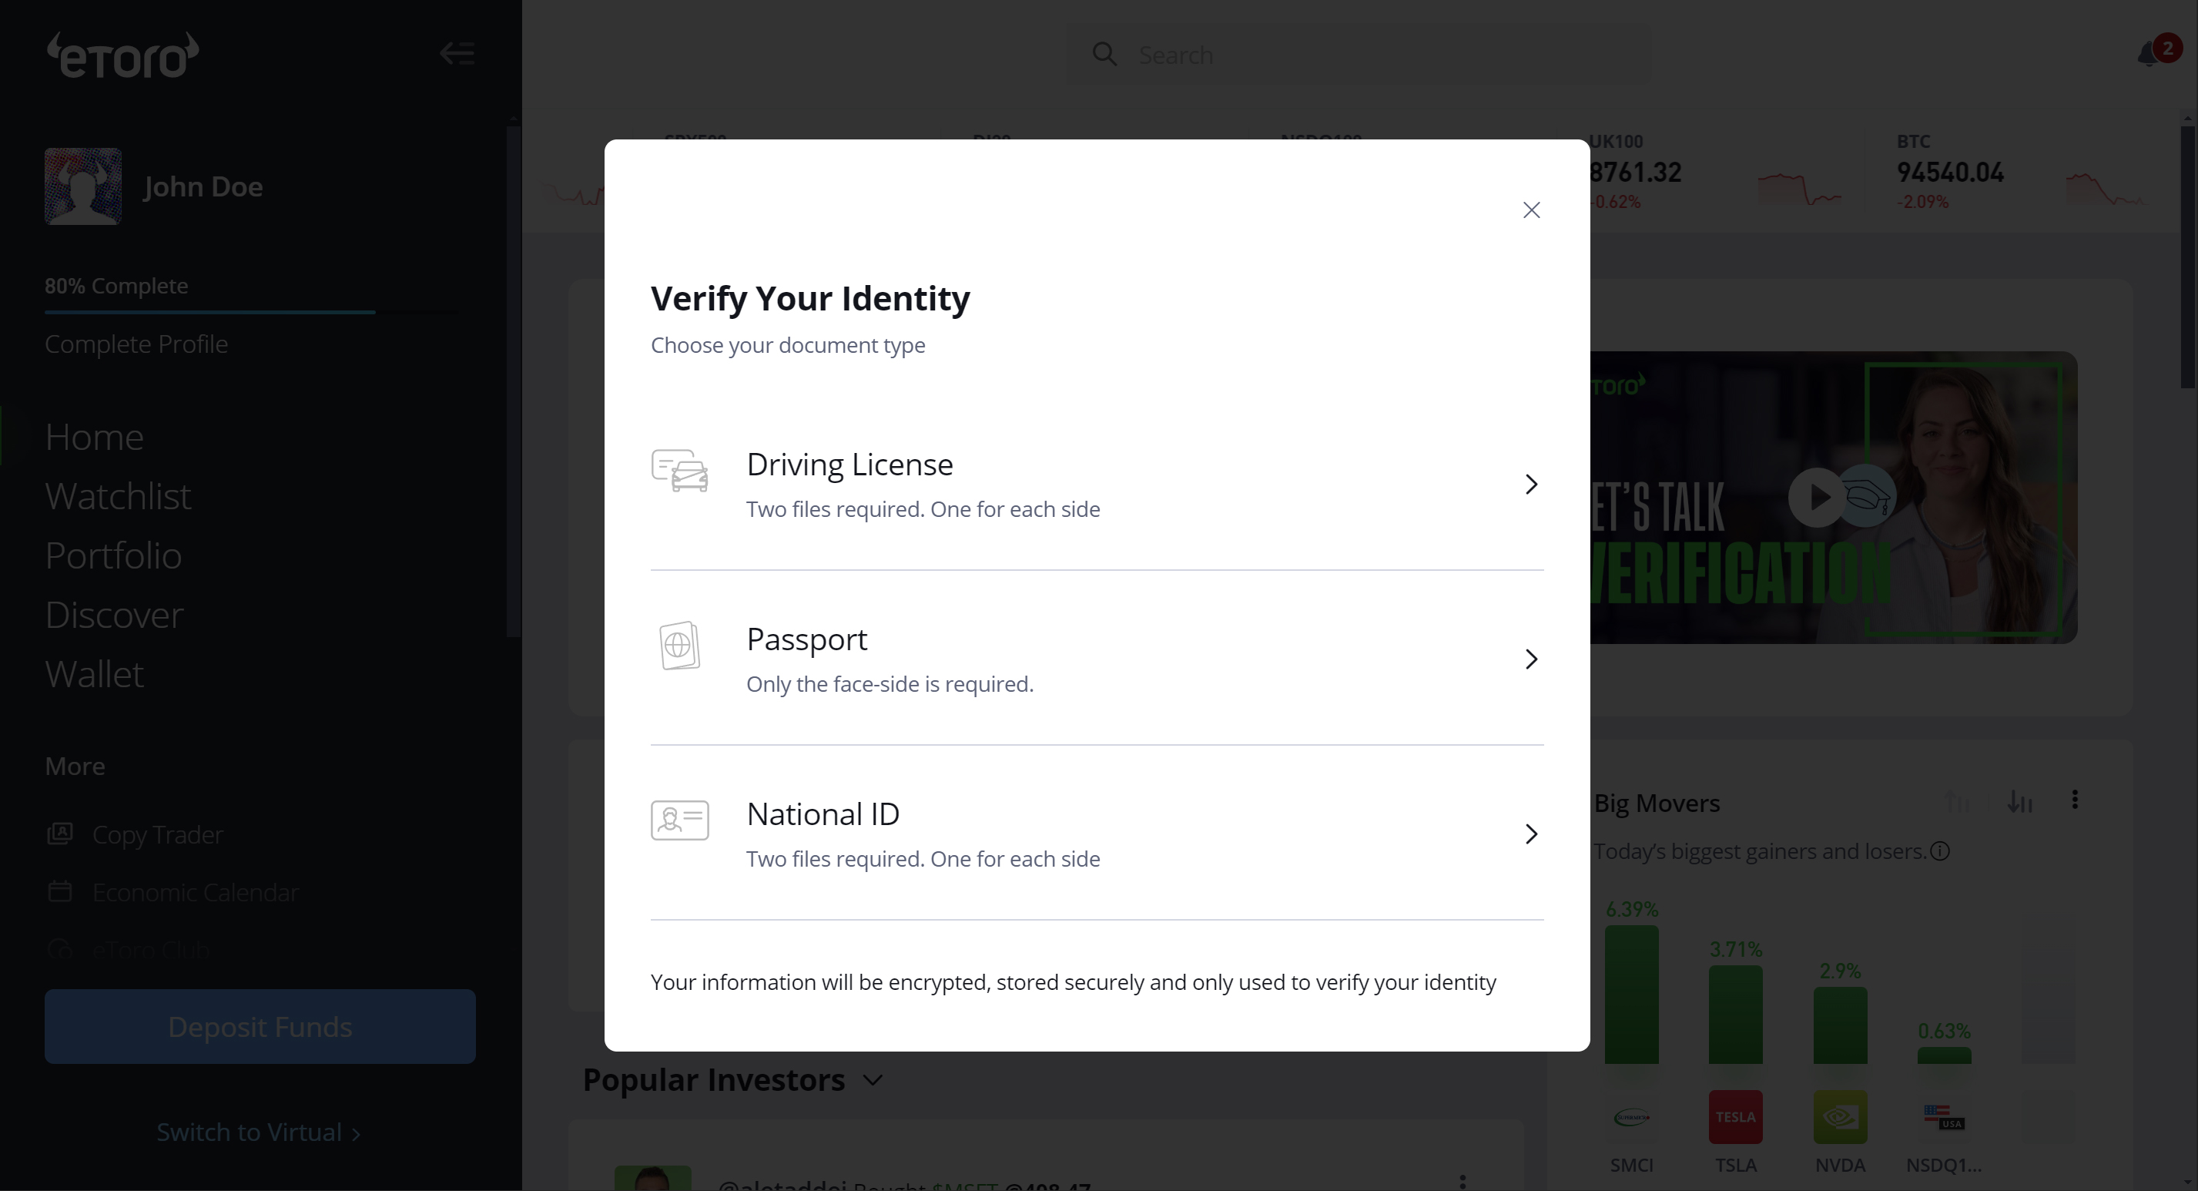This screenshot has height=1191, width=2198.
Task: Play the Let's Talk Verification video
Action: [1817, 497]
